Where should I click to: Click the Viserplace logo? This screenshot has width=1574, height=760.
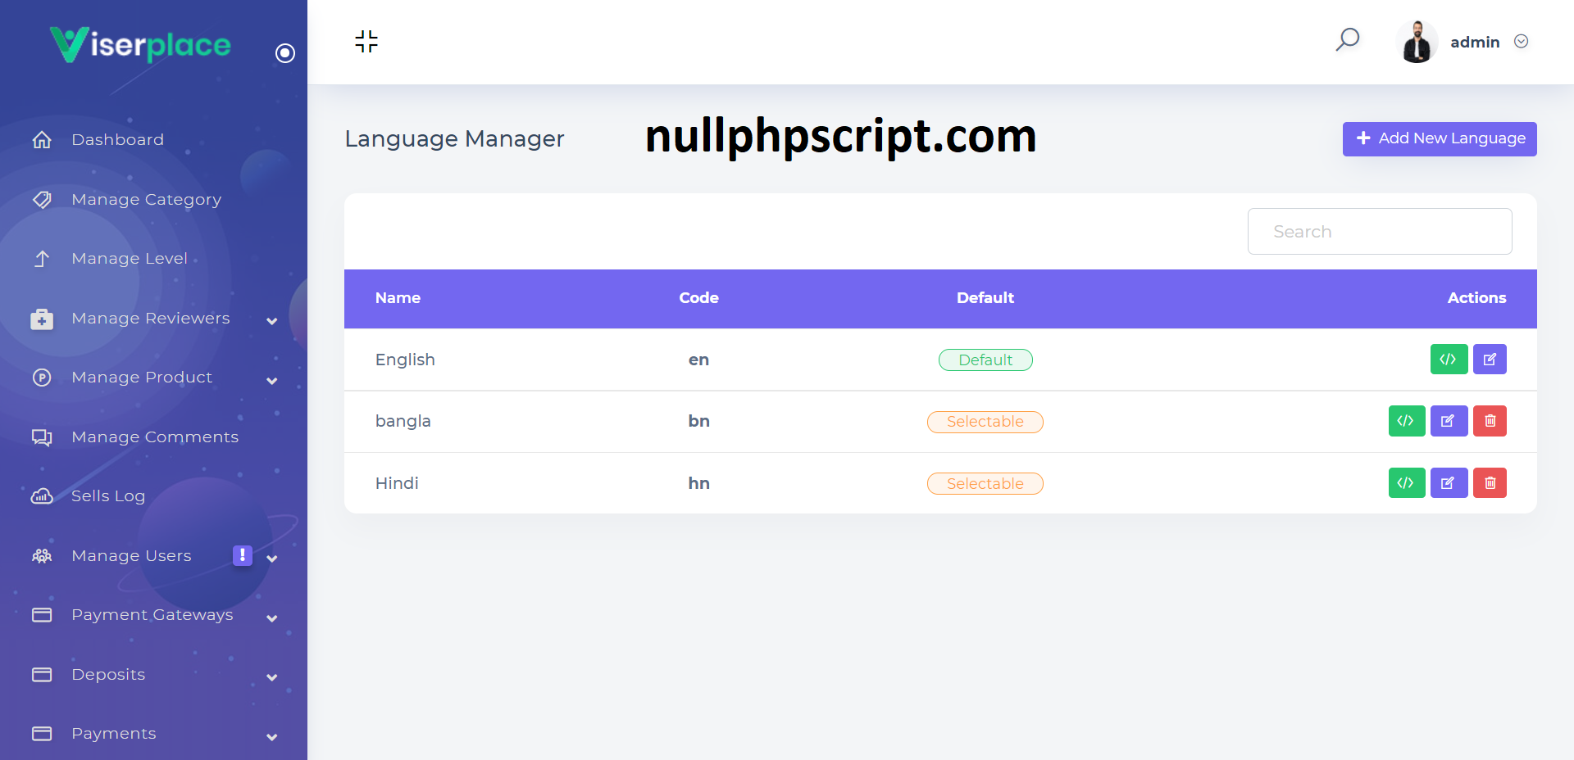tap(141, 44)
